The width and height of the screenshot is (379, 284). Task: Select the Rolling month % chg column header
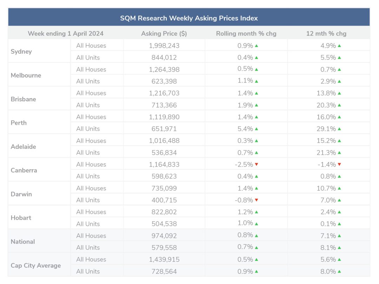246,34
